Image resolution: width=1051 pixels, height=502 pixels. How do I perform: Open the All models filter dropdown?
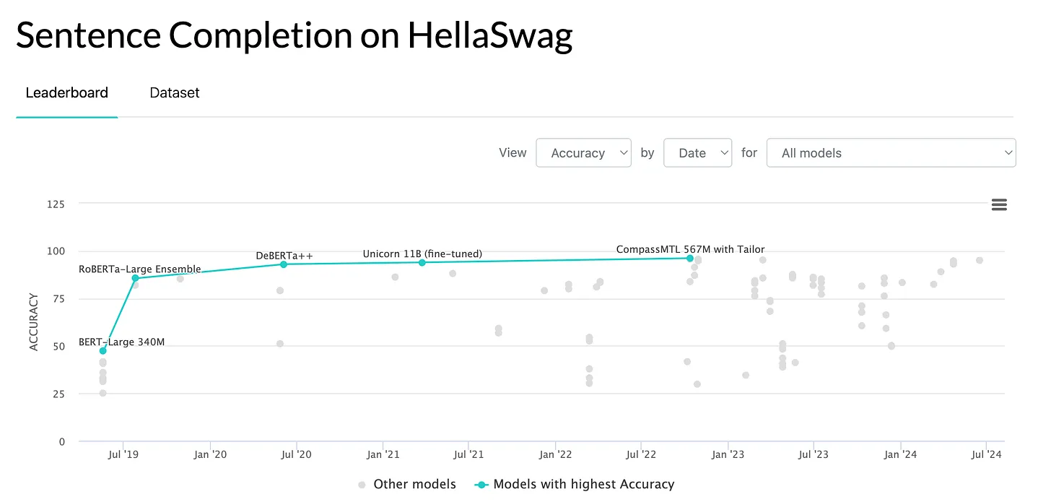891,152
